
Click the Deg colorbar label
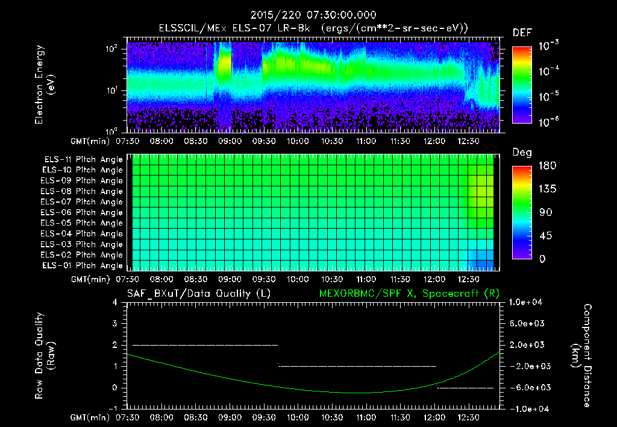[x=522, y=153]
